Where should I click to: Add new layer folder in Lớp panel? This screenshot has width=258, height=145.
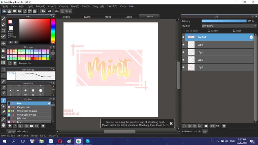pyautogui.click(x=206, y=126)
